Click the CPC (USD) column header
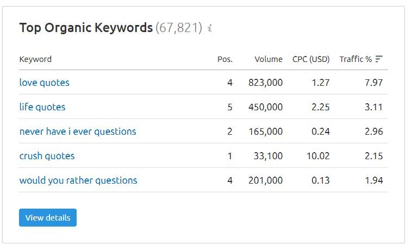Viewport: 412px width, 251px height. pos(311,59)
